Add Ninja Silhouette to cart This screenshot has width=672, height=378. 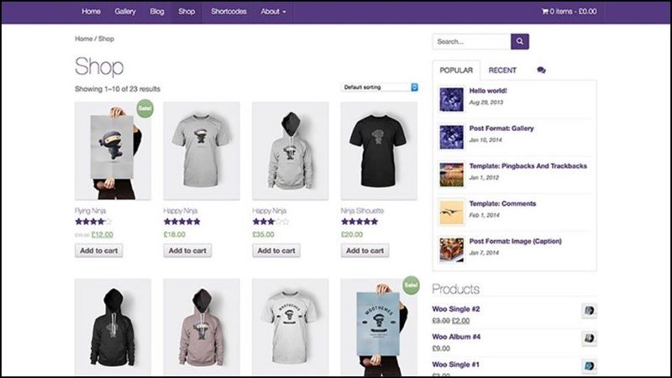click(365, 250)
